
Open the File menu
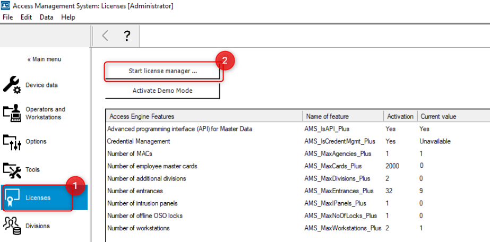[x=8, y=17]
